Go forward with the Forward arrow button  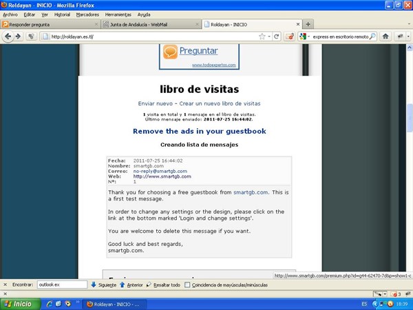tap(18, 37)
